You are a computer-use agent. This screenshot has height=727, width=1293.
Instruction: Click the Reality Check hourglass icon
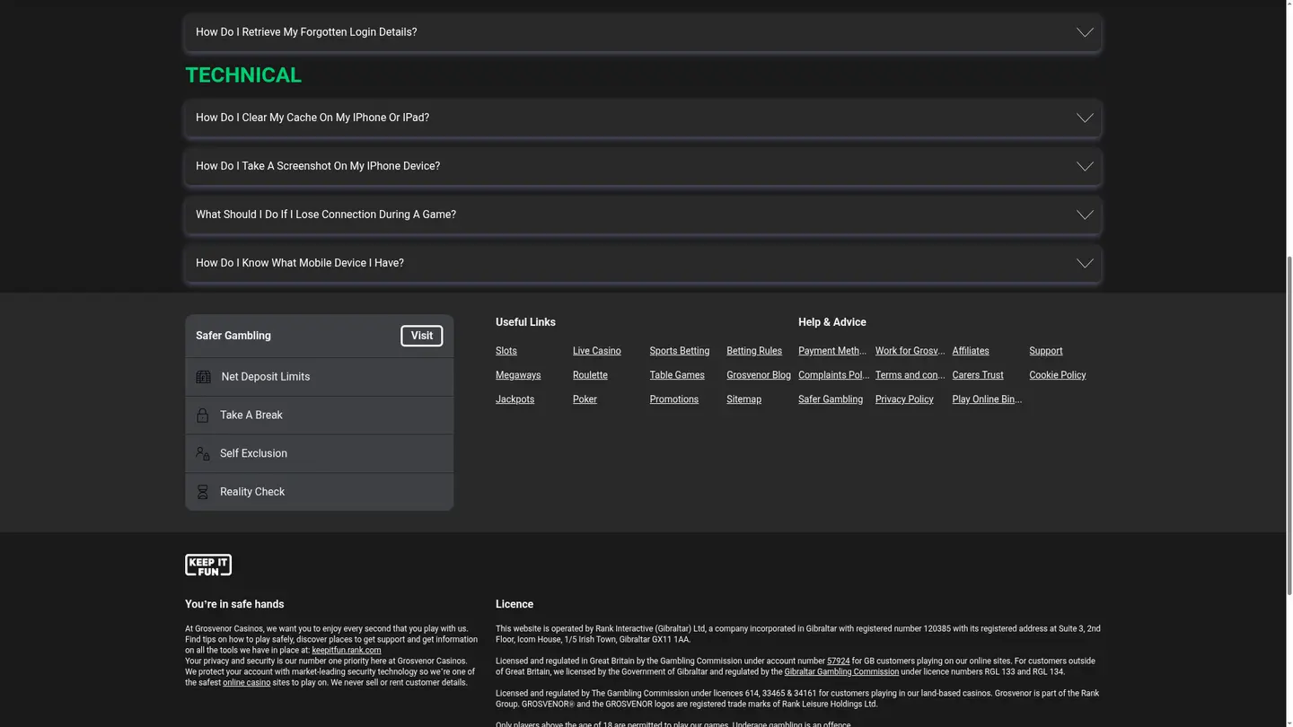[x=202, y=492]
